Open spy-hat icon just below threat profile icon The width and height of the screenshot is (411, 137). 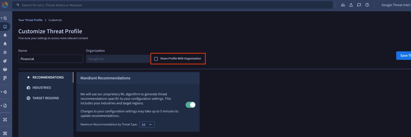coord(5,35)
